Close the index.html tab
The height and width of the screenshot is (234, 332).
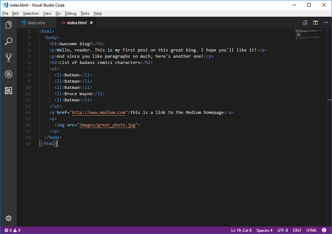click(x=91, y=23)
